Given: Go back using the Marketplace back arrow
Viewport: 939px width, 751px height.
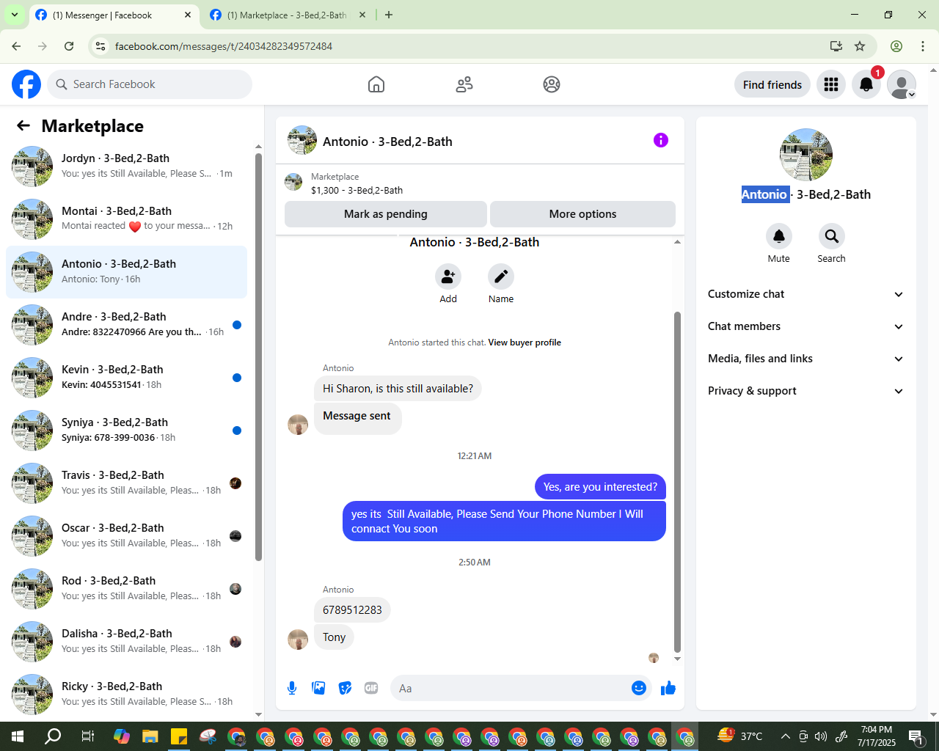Looking at the screenshot, I should click(23, 125).
